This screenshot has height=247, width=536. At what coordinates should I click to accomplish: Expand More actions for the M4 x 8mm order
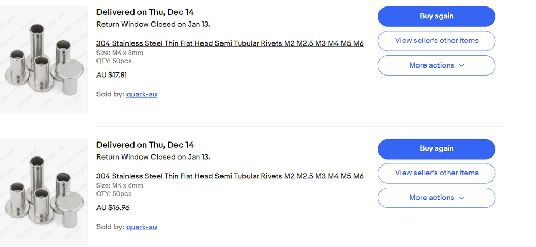pyautogui.click(x=436, y=65)
